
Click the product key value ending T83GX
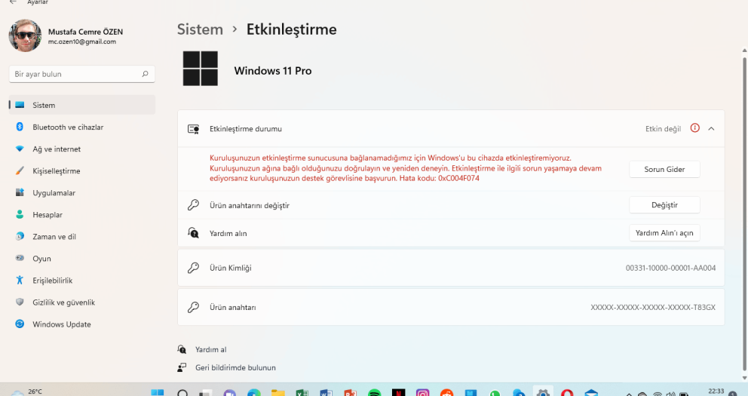(x=653, y=308)
